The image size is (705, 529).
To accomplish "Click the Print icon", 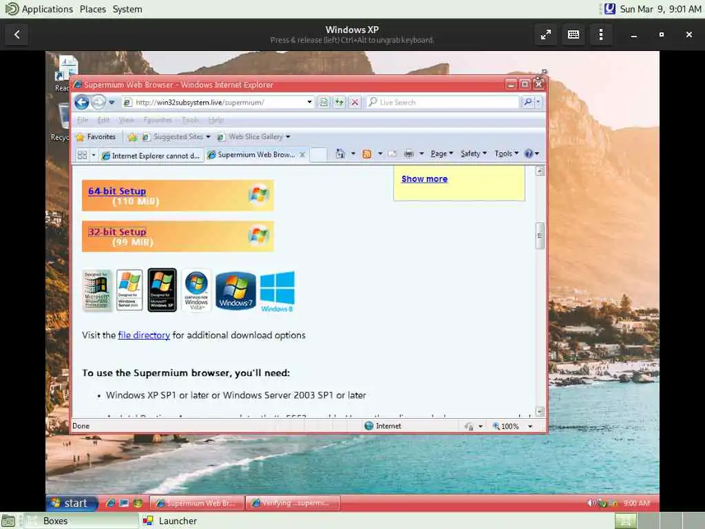I will [x=408, y=154].
